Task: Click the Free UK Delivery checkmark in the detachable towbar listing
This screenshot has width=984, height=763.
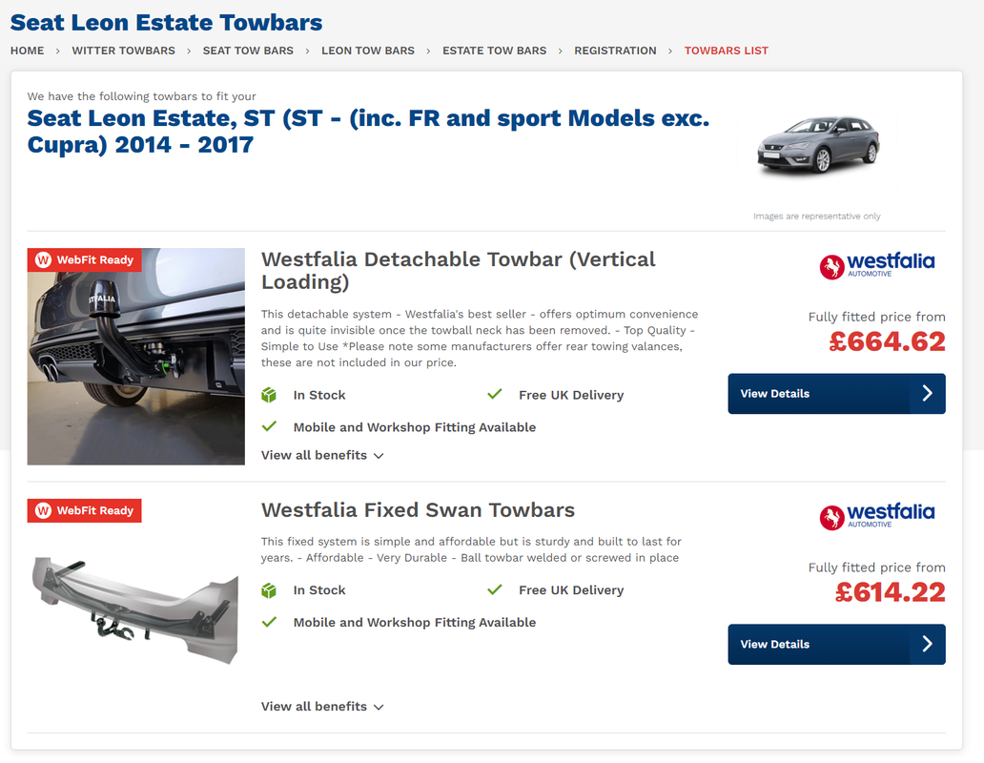Action: pyautogui.click(x=495, y=394)
